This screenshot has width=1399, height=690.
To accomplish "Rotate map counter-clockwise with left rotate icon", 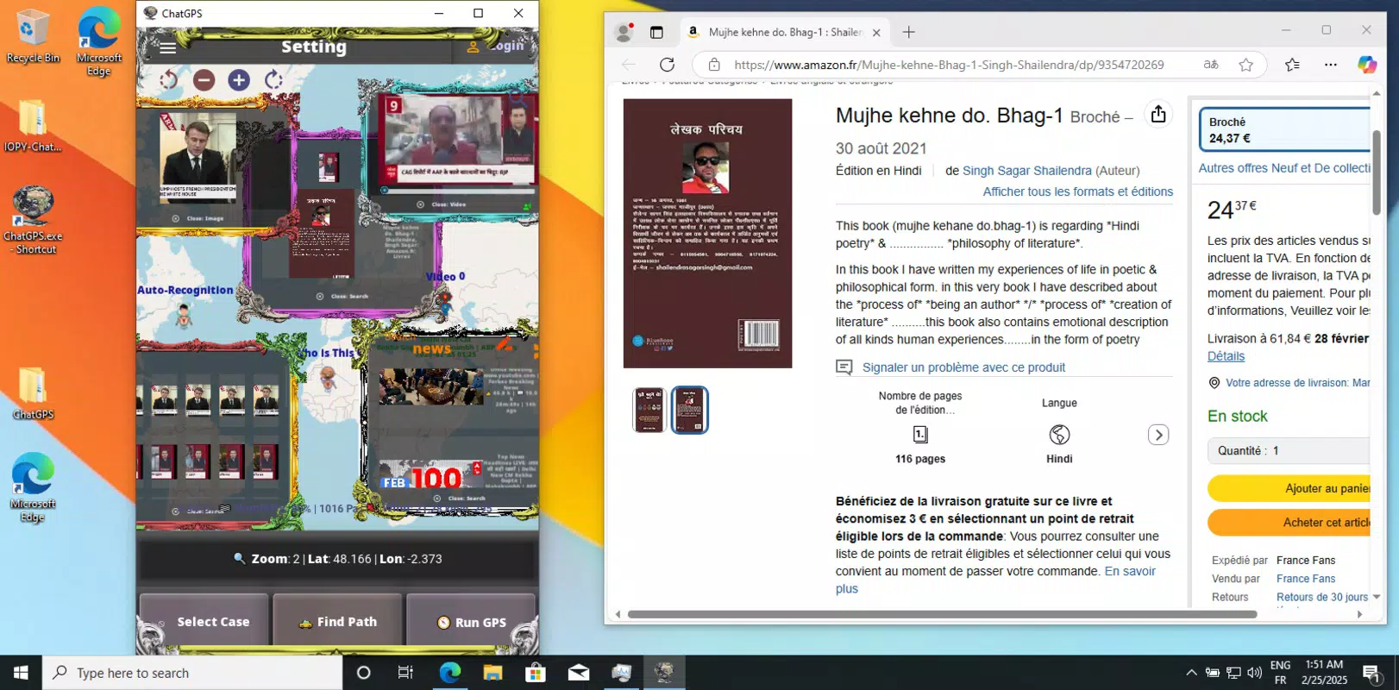I will 168,80.
